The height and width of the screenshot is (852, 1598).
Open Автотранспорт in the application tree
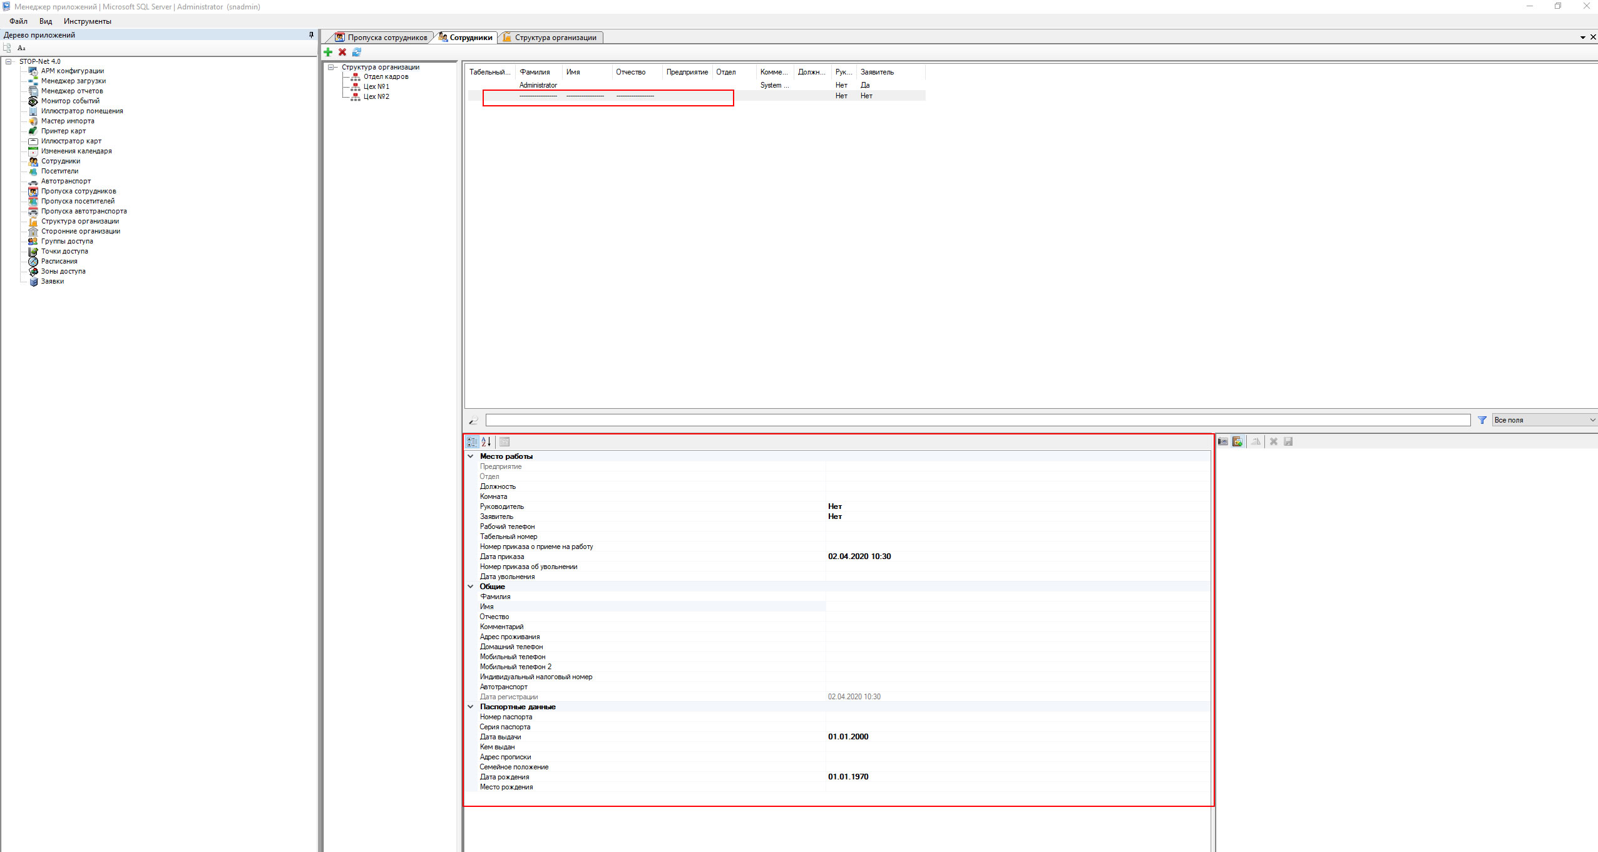click(x=66, y=181)
